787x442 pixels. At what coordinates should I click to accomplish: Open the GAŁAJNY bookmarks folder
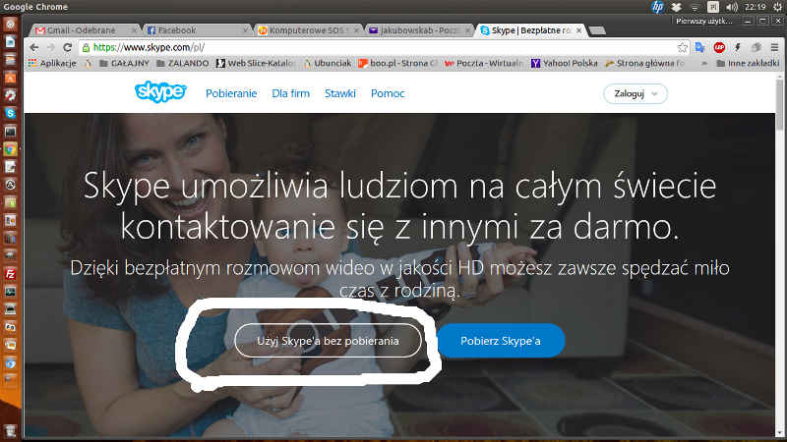[124, 63]
